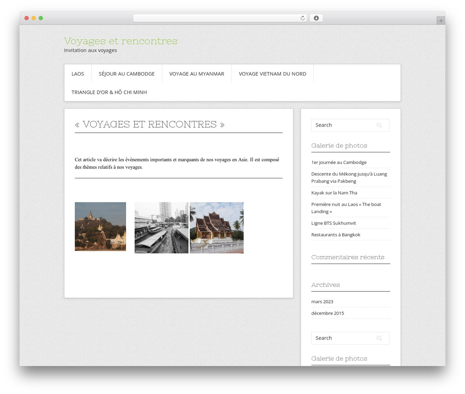
Task: Open the Voyage Vietnam du Nord menu
Action: click(272, 74)
